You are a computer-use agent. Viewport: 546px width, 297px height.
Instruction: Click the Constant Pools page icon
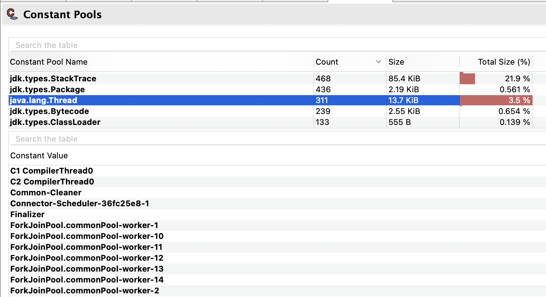point(11,15)
